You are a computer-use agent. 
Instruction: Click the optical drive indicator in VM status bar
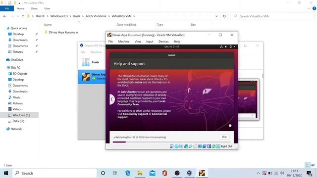tap(176, 146)
